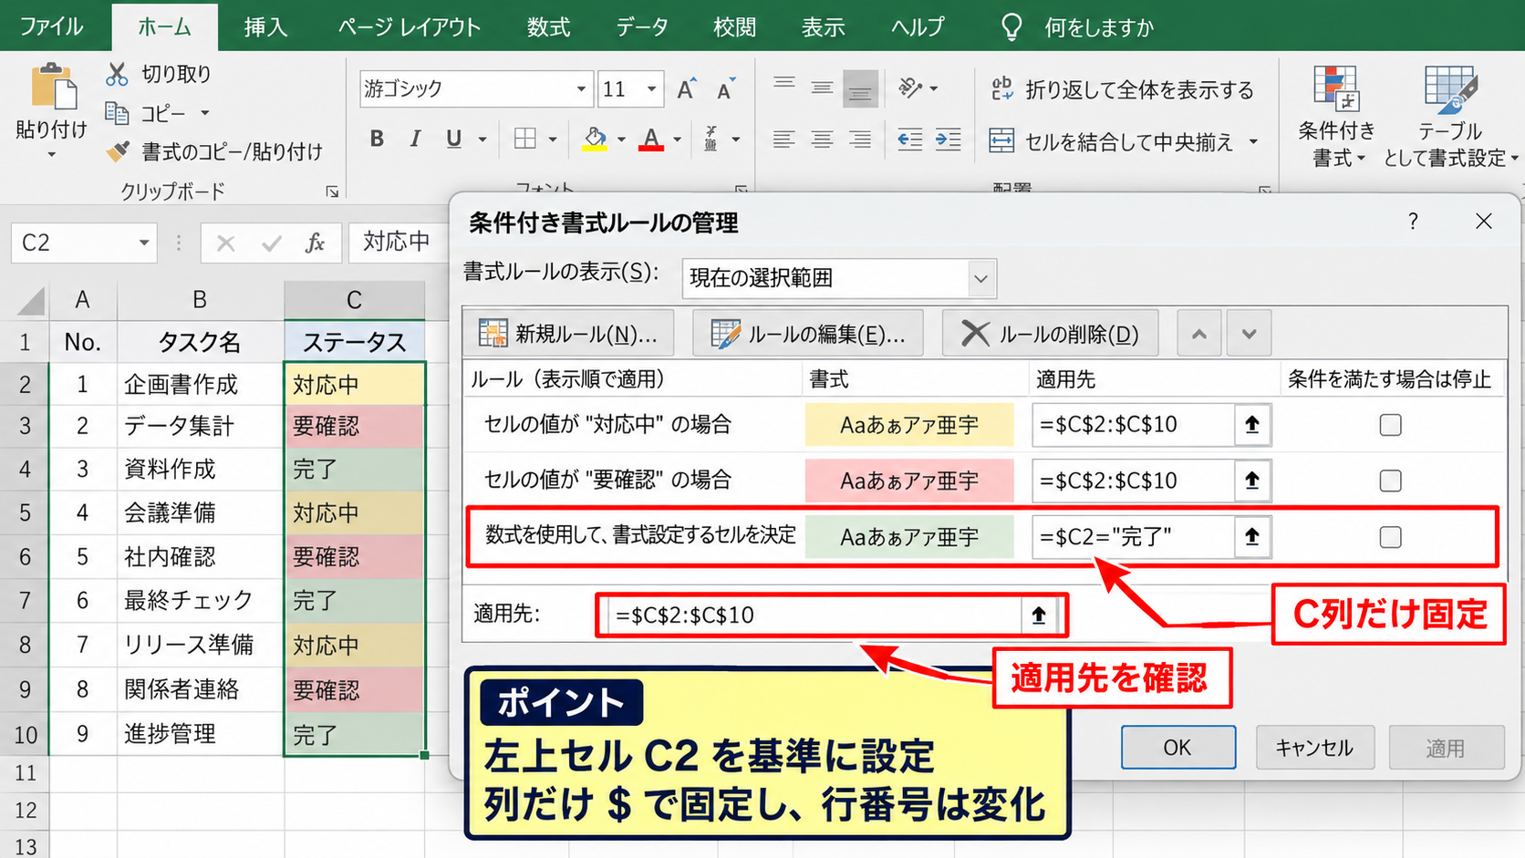Apply left text alignment
1525x858 pixels.
(783, 140)
